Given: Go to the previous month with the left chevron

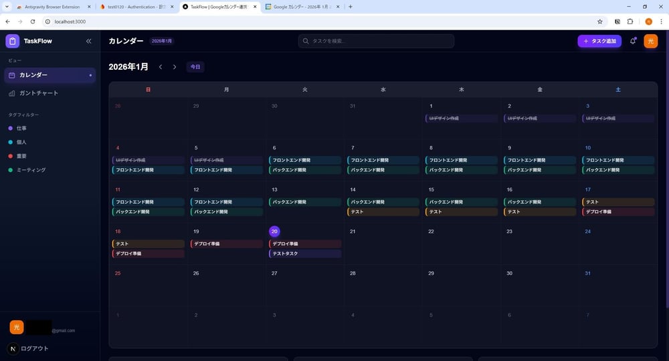Looking at the screenshot, I should [x=161, y=67].
